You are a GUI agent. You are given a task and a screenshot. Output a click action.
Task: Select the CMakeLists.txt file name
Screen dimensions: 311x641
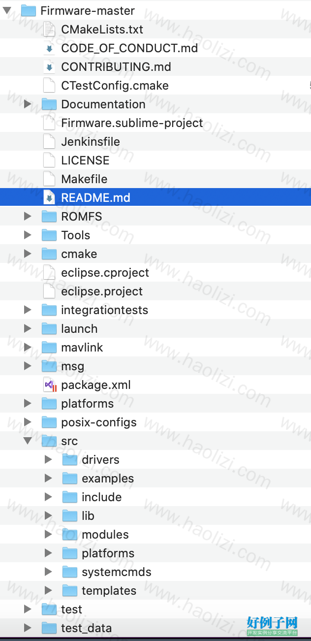tap(102, 30)
